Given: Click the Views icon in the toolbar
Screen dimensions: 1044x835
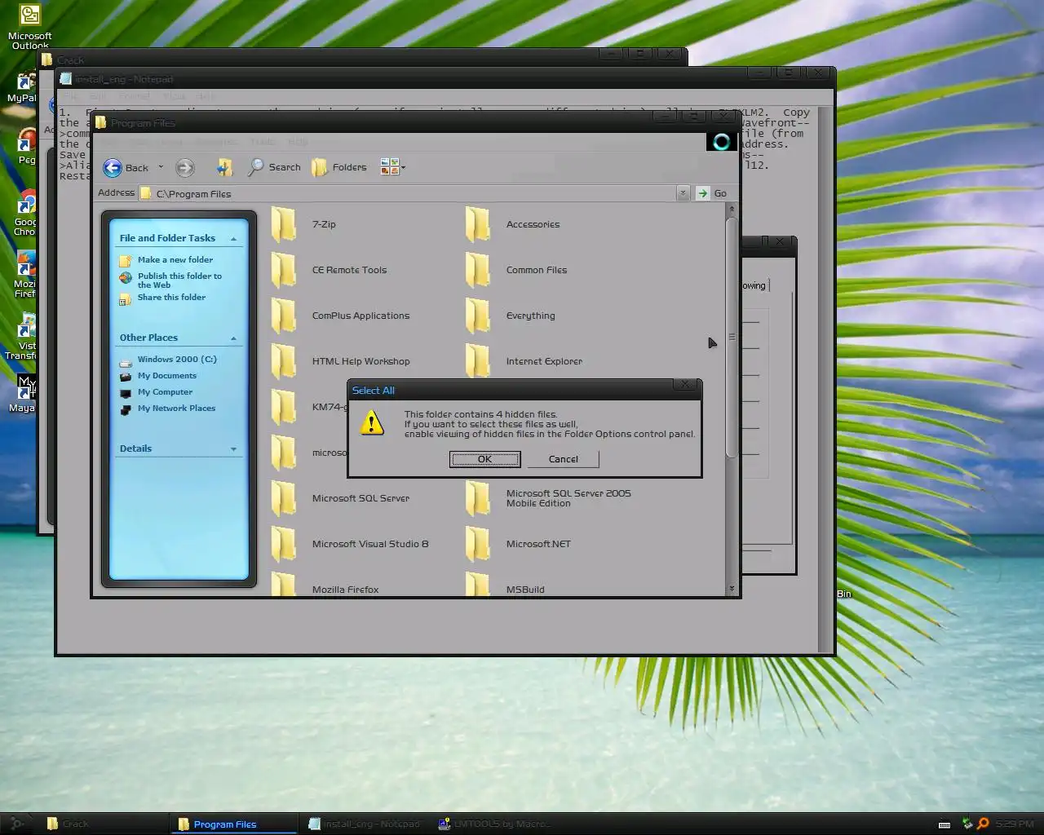Looking at the screenshot, I should pos(389,167).
